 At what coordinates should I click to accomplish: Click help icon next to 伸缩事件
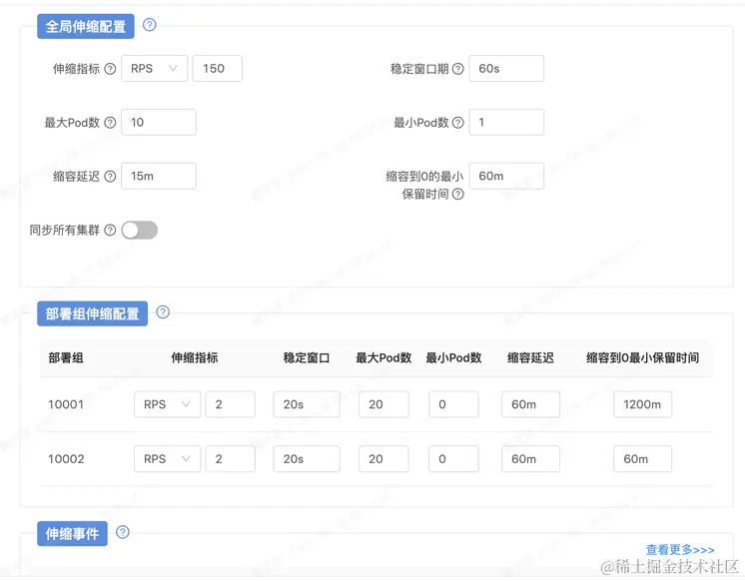pos(123,532)
